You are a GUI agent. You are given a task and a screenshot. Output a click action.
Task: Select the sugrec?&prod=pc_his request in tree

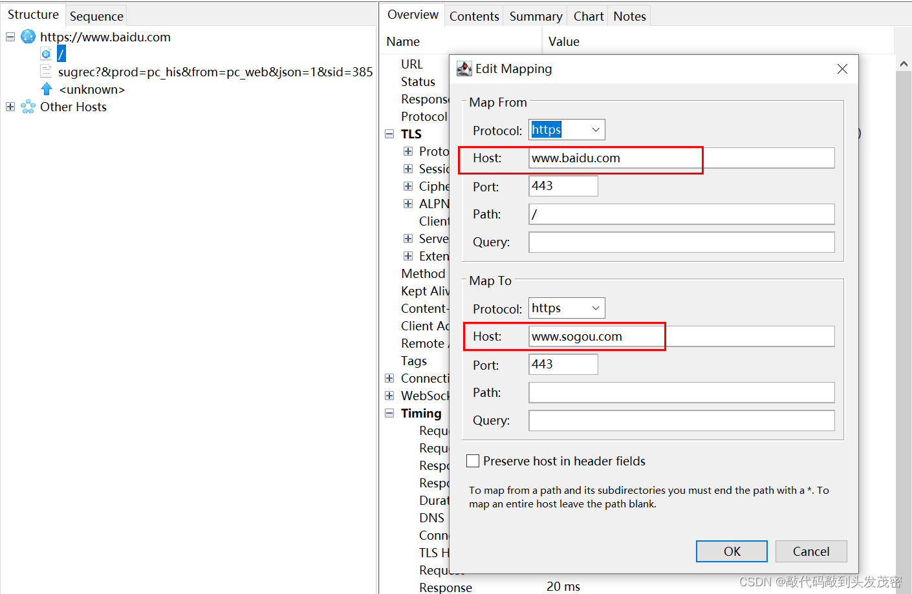(215, 72)
